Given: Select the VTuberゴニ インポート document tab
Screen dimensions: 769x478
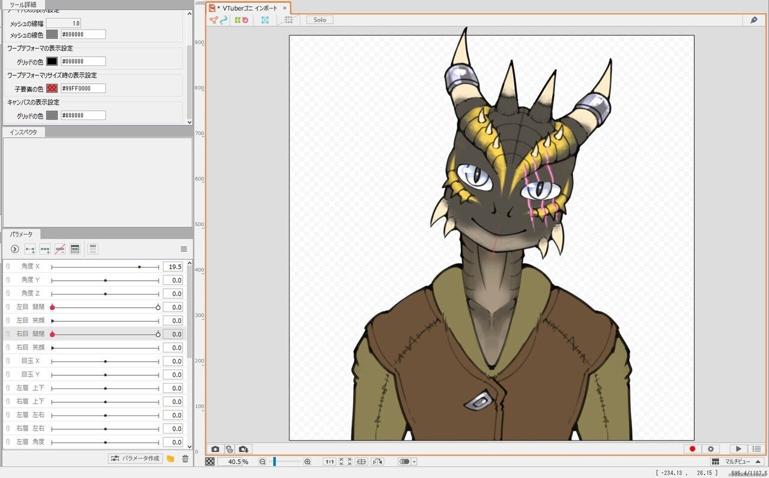Looking at the screenshot, I should [x=249, y=8].
